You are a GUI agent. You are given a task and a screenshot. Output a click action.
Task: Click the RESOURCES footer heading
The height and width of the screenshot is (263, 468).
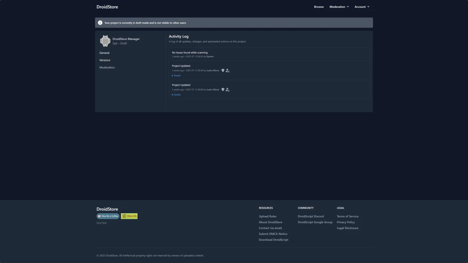266,208
